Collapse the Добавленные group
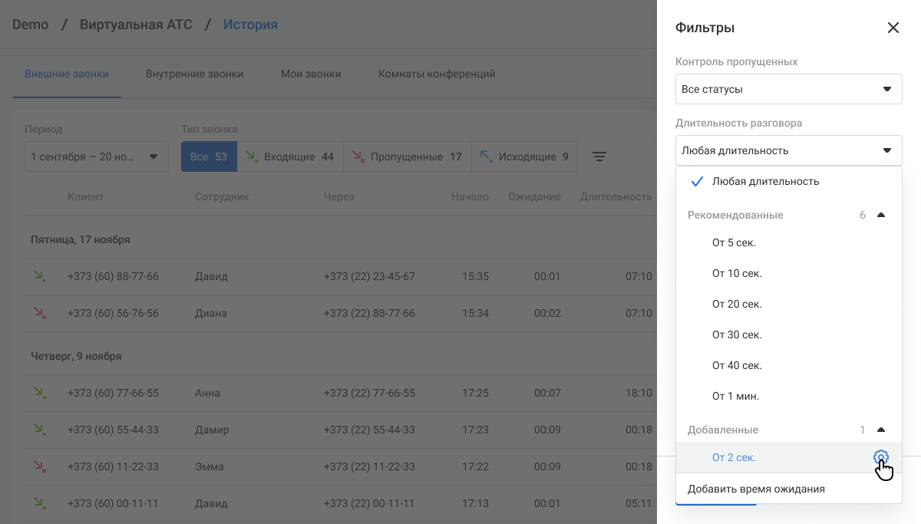The image size is (921, 524). (x=881, y=430)
